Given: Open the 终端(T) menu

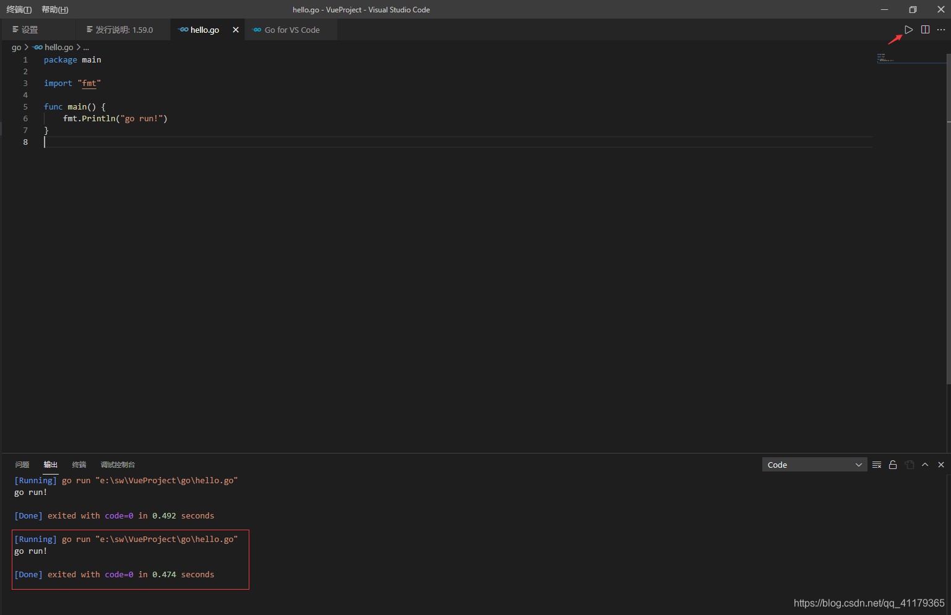Looking at the screenshot, I should click(x=19, y=9).
